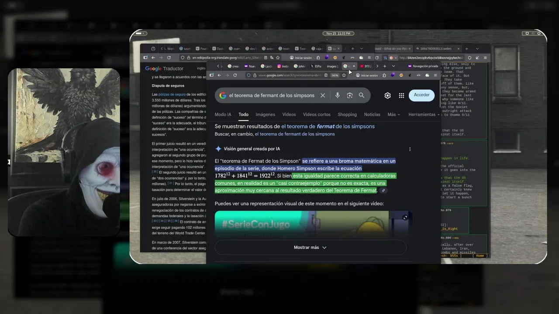Reload the Google search page
Screen dimensions: 559x314
[235, 75]
